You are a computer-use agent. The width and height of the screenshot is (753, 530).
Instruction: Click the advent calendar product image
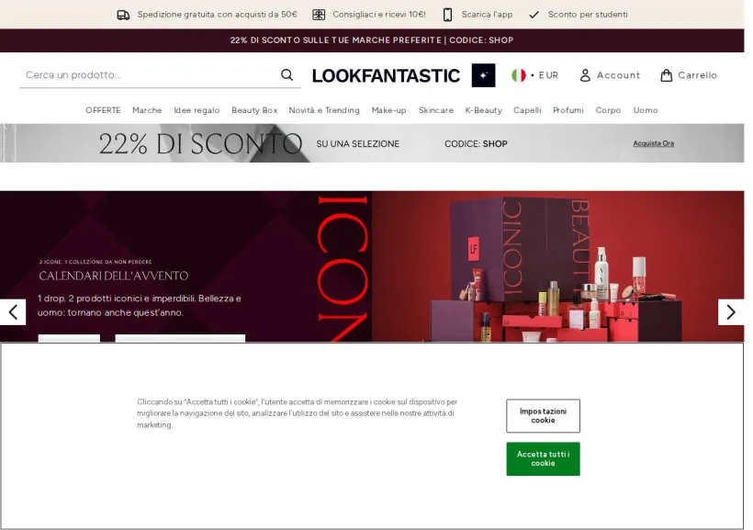(558, 266)
